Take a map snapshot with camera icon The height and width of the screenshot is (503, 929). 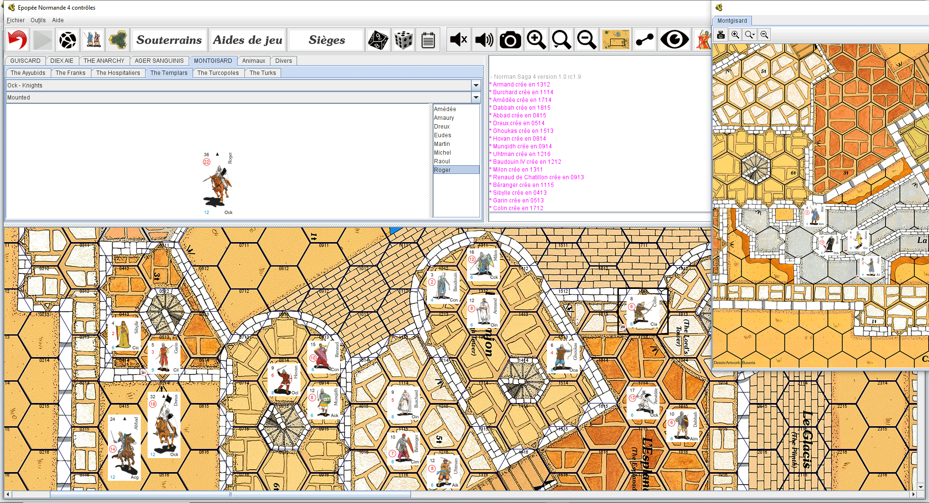click(x=510, y=40)
